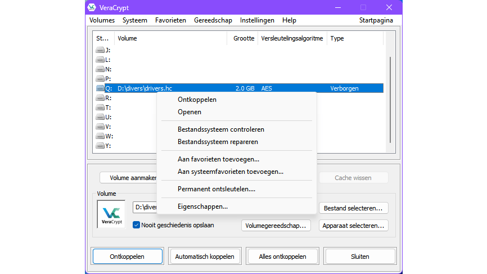Click the Type column header

(x=355, y=38)
